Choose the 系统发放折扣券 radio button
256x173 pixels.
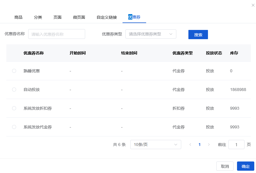pyautogui.click(x=14, y=108)
